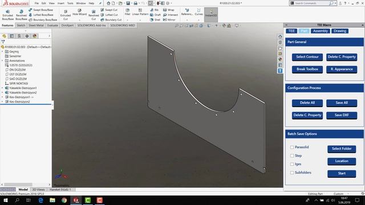Click the Select Contour button
The width and height of the screenshot is (365, 205).
point(307,57)
